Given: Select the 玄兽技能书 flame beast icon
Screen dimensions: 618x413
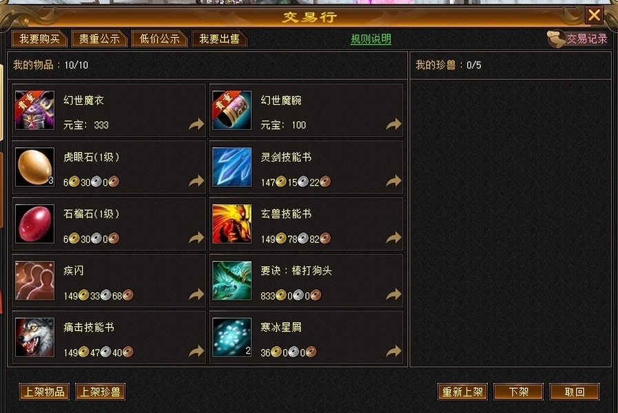Looking at the screenshot, I should 231,224.
